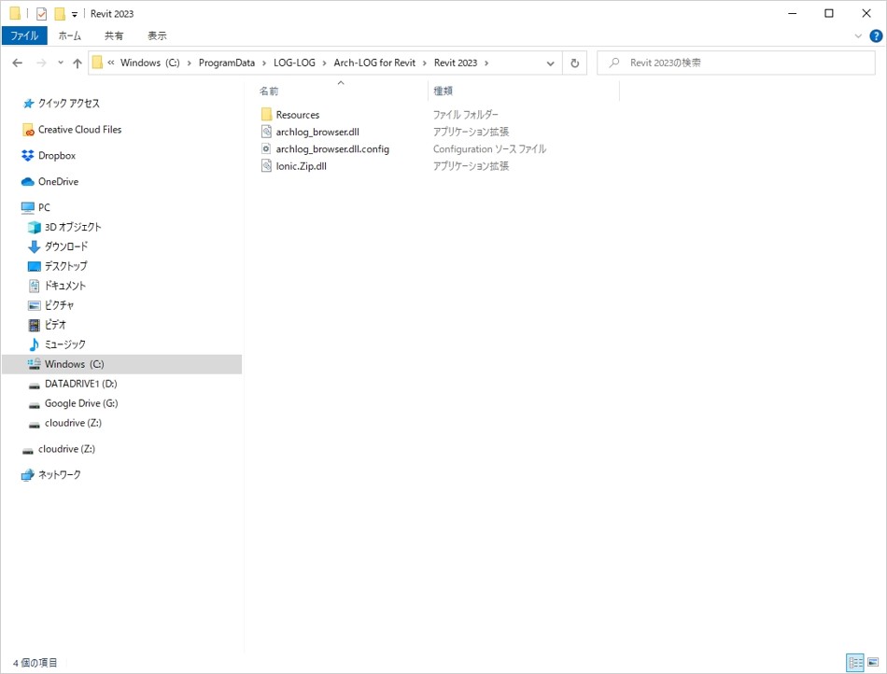Open the 共有 ribbon tab

114,35
